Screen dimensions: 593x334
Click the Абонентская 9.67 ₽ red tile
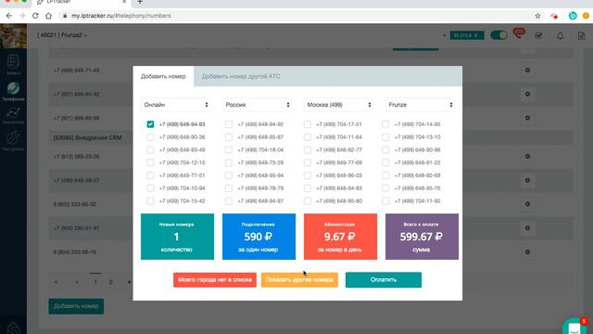(340, 237)
